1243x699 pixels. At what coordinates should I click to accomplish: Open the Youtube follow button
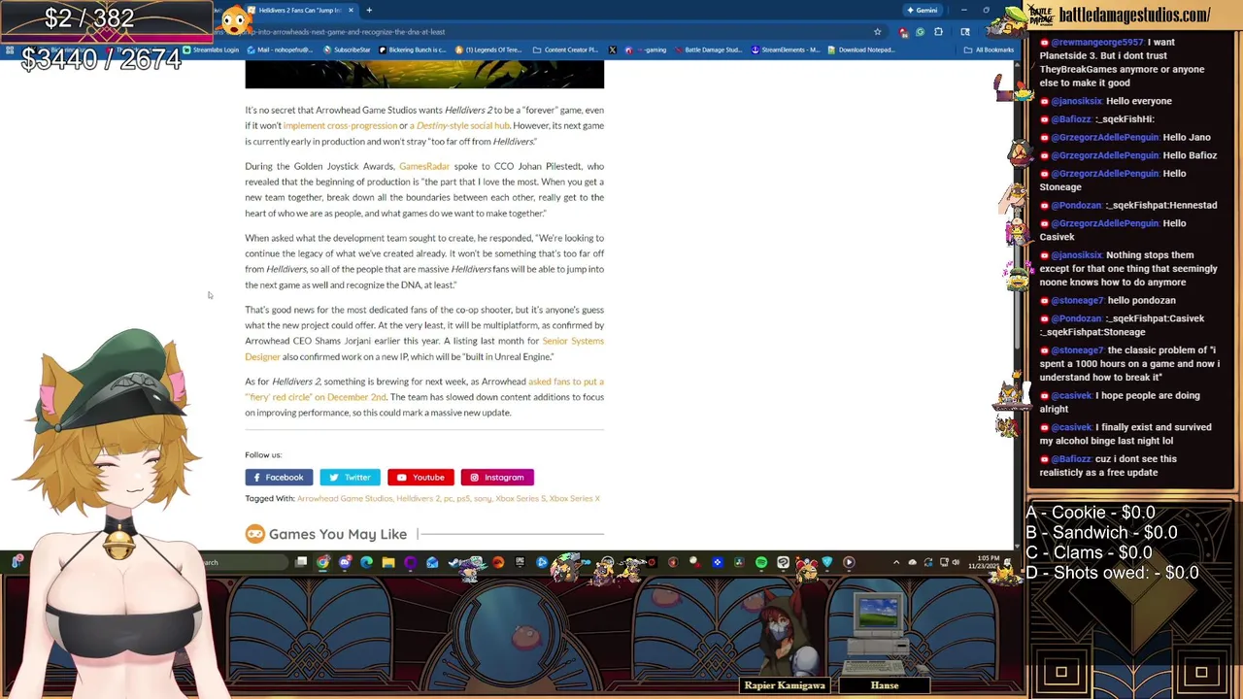420,477
